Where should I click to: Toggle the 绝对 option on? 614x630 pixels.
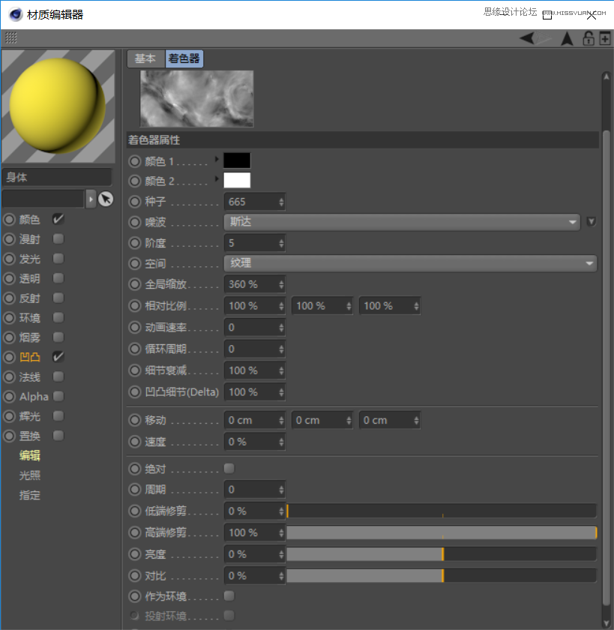click(230, 467)
